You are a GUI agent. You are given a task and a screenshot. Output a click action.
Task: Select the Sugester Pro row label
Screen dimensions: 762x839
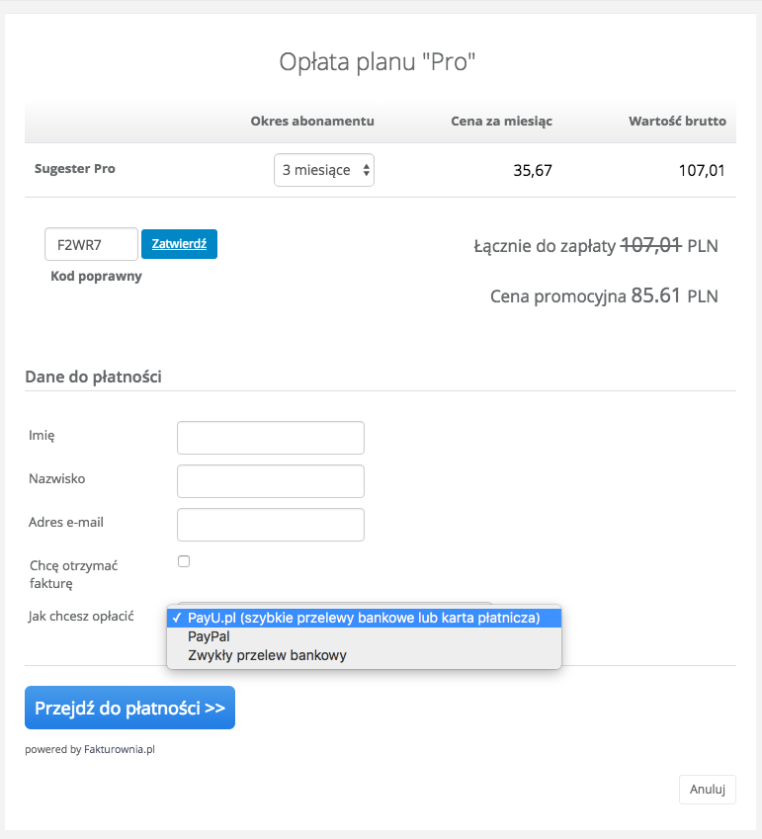[x=74, y=169]
